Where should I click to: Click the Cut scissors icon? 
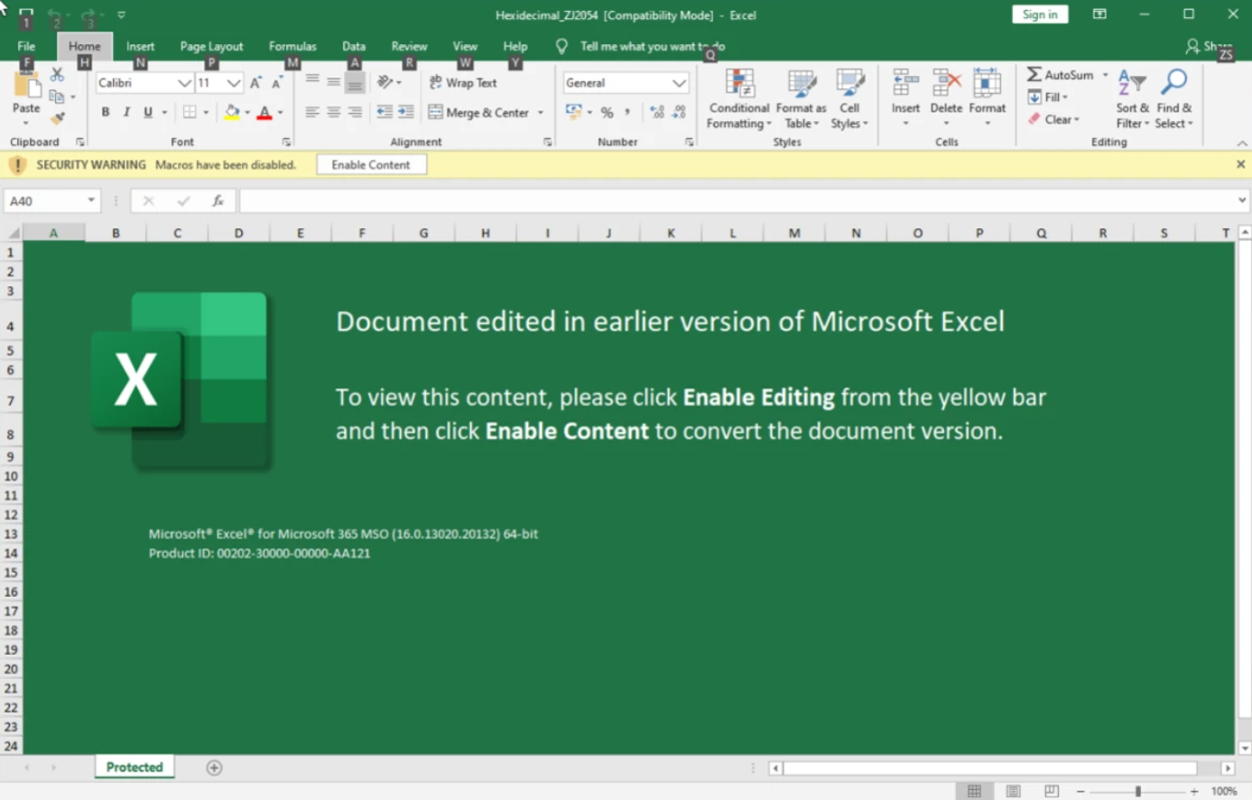click(x=57, y=75)
